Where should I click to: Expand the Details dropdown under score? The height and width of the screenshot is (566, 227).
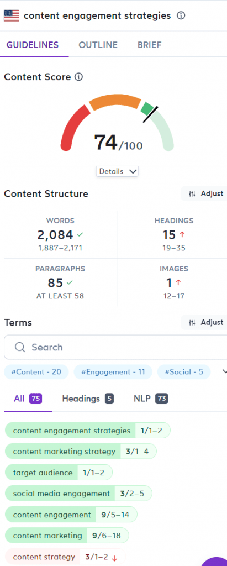117,171
